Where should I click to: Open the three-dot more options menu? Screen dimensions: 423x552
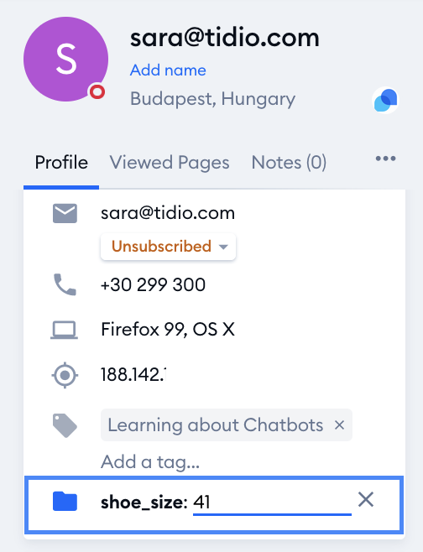click(x=386, y=159)
